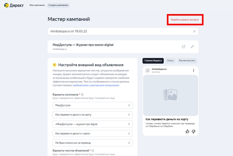Click headline field «МирДоступа» — журнал про digital
The image size is (233, 156).
(x=93, y=124)
